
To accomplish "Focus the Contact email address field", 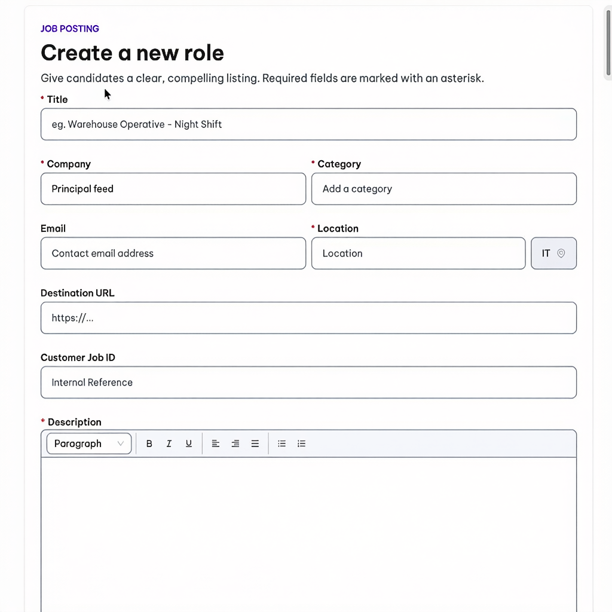I will pos(173,253).
